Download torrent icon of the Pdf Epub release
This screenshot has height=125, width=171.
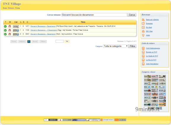[5, 26]
